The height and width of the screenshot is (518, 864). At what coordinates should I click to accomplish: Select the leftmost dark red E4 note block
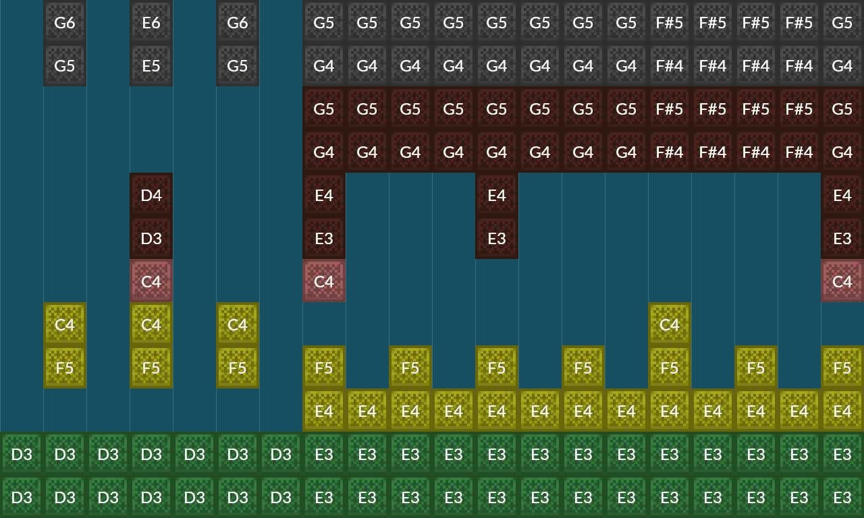(x=324, y=195)
